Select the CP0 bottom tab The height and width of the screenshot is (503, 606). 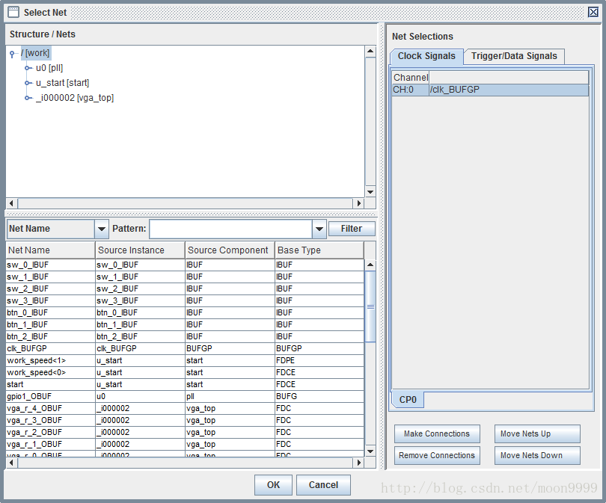click(x=408, y=400)
